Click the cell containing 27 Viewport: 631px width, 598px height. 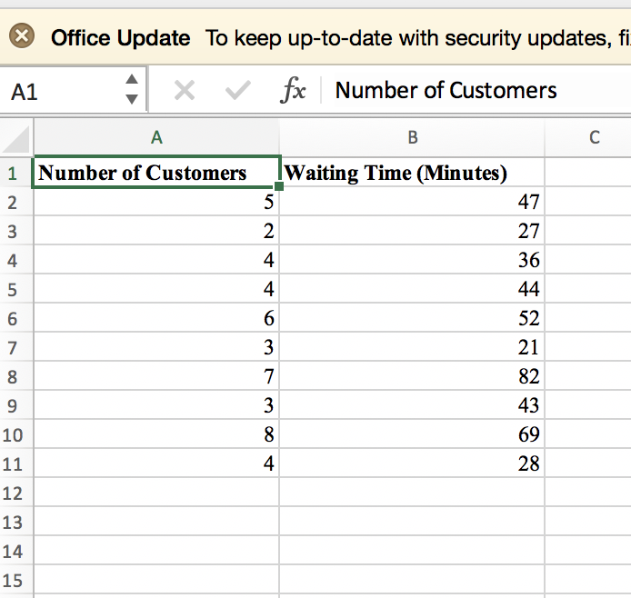pos(412,231)
